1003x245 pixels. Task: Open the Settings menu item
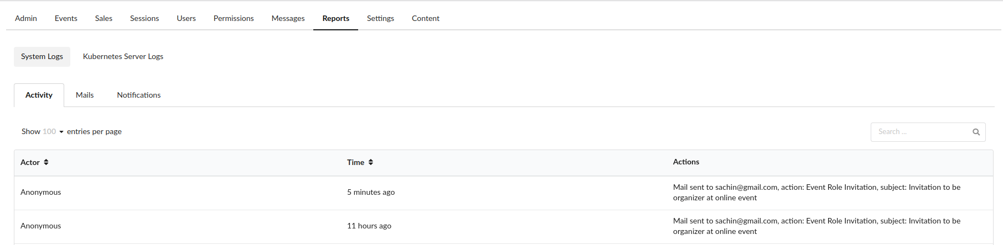click(x=380, y=18)
